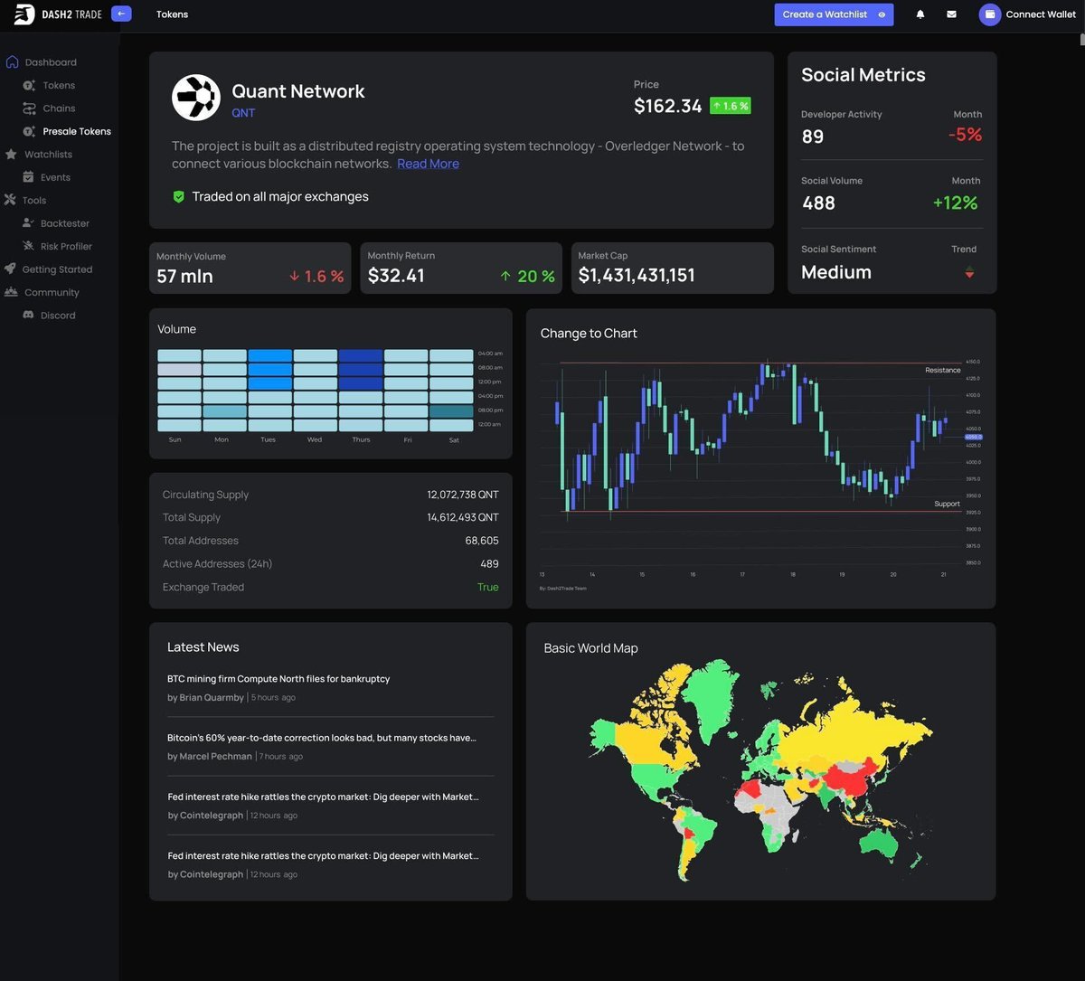Click the Create a Watchlist button
The image size is (1085, 981).
pos(834,14)
